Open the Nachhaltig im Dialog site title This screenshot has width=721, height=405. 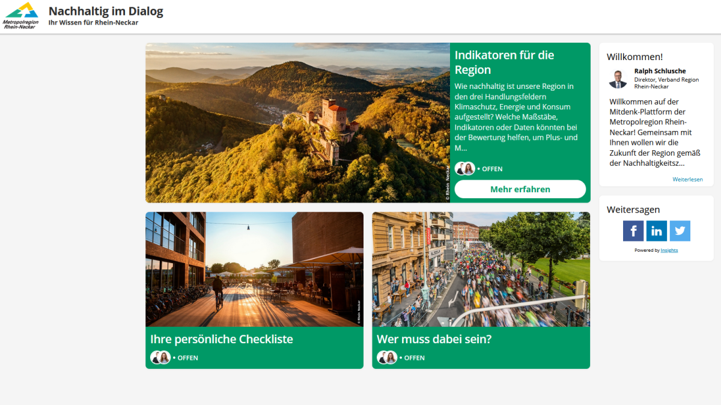[x=106, y=11]
